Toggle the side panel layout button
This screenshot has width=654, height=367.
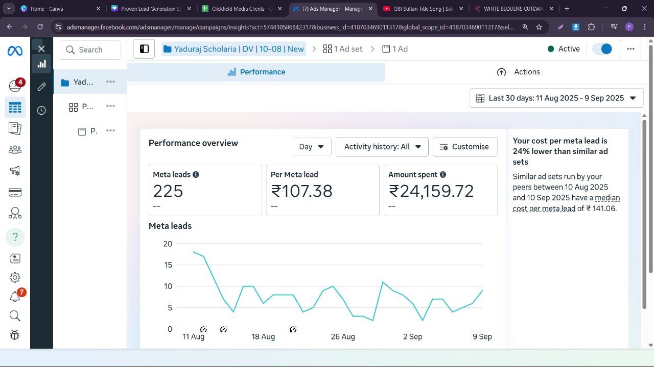[144, 49]
